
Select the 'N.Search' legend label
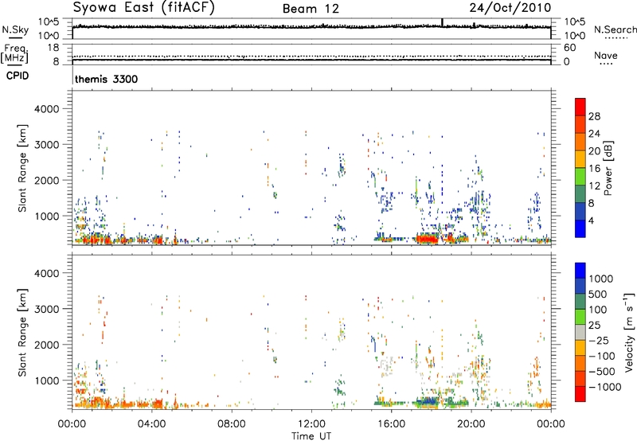click(615, 29)
